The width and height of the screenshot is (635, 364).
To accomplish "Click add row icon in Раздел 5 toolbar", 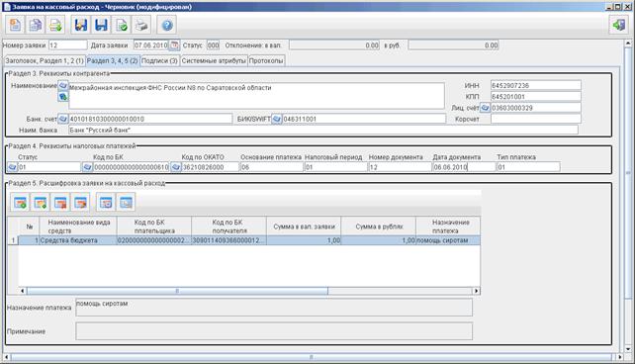I will coord(20,203).
